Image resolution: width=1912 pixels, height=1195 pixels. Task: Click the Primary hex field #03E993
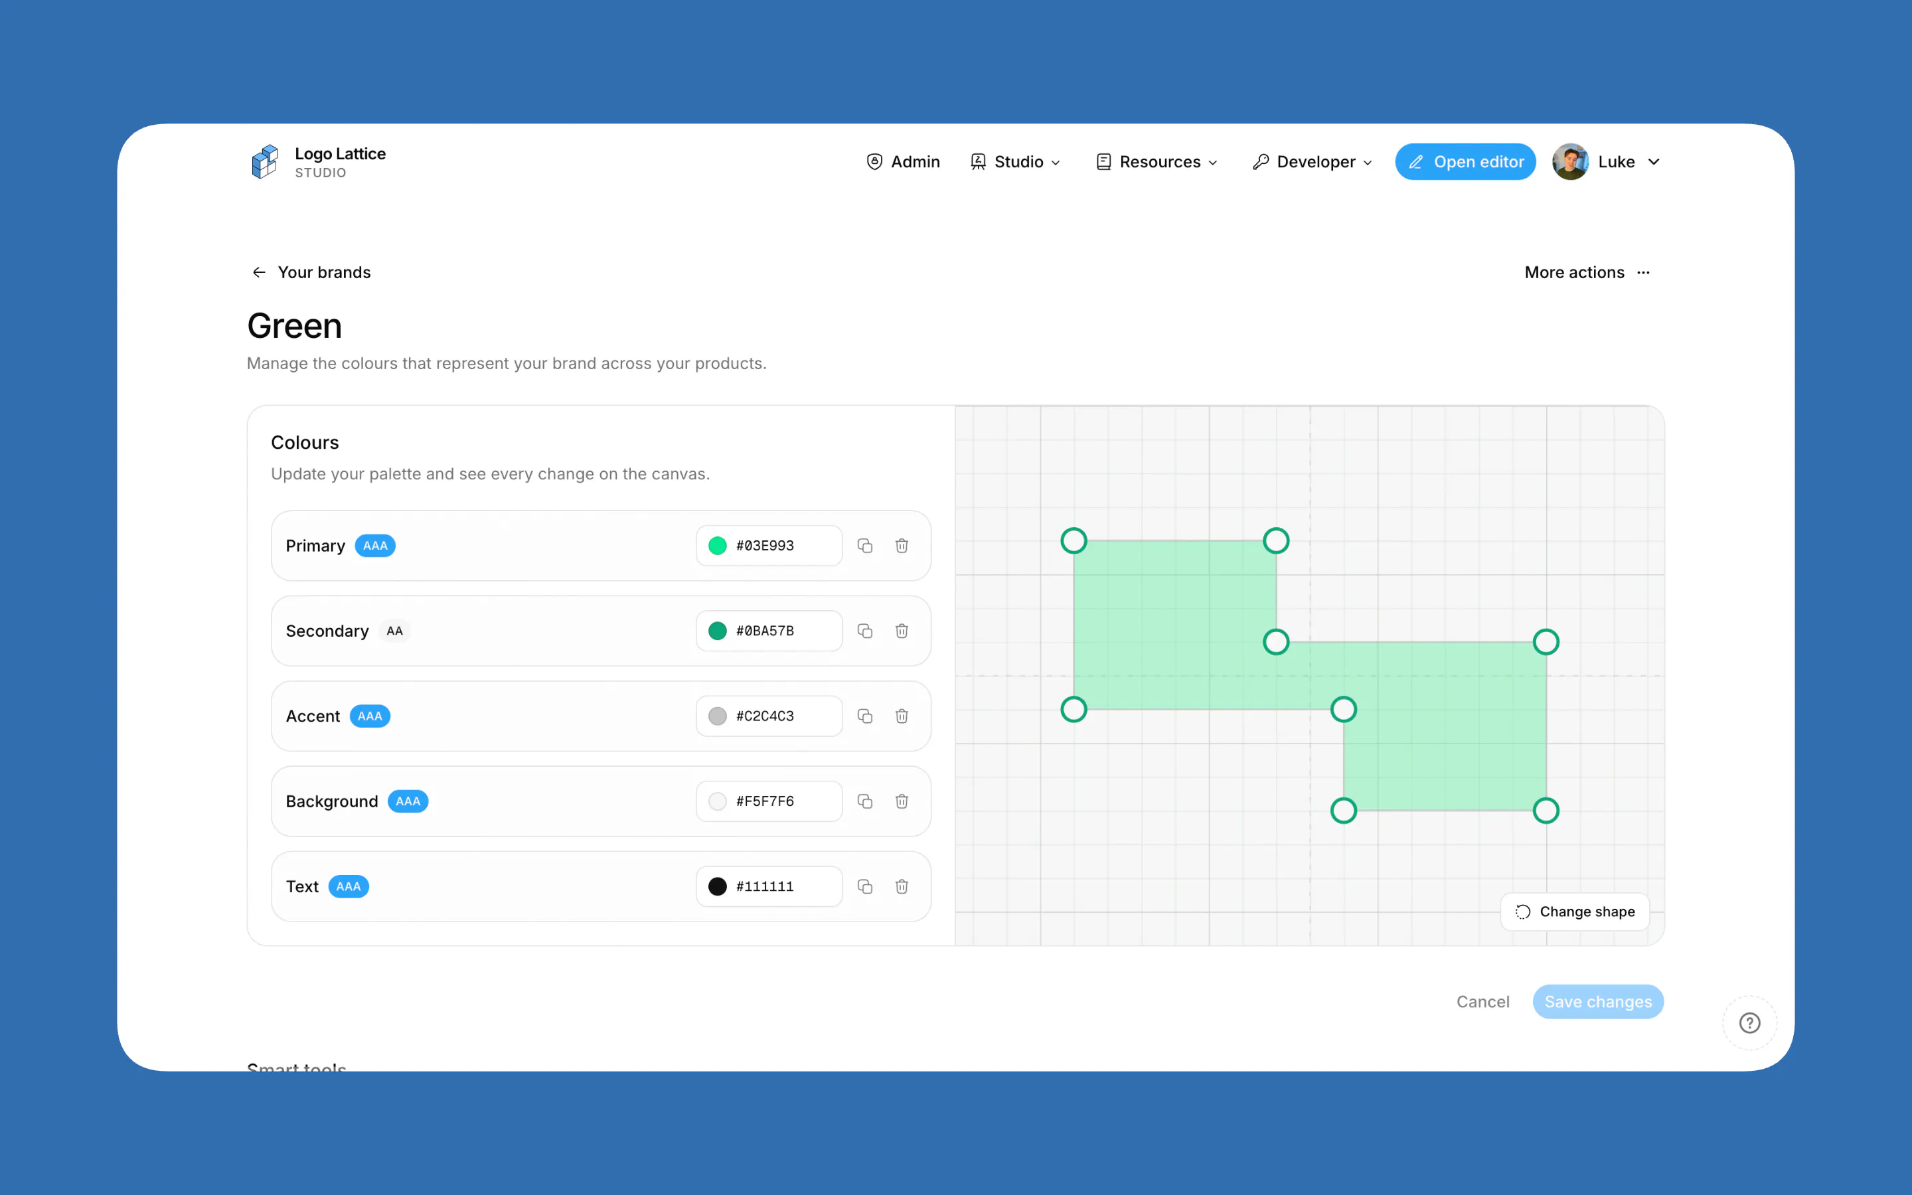click(769, 546)
